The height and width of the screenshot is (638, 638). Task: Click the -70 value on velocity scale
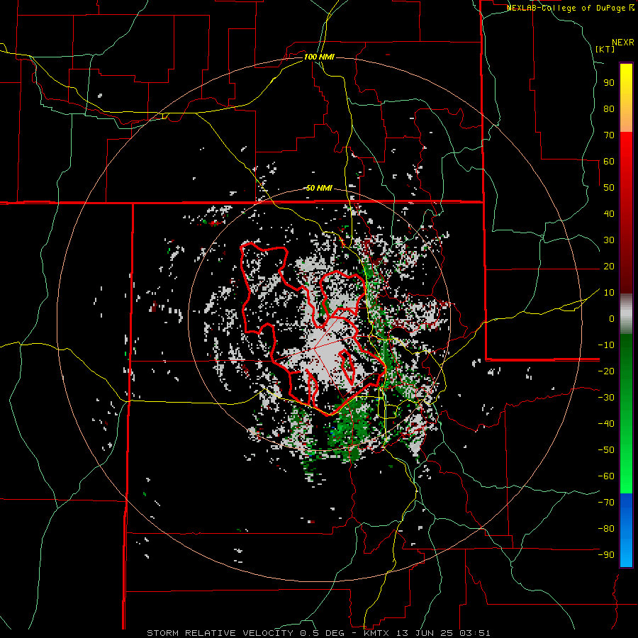pyautogui.click(x=606, y=503)
